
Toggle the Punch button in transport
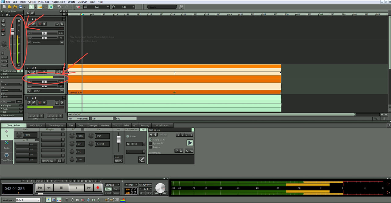click(108, 193)
